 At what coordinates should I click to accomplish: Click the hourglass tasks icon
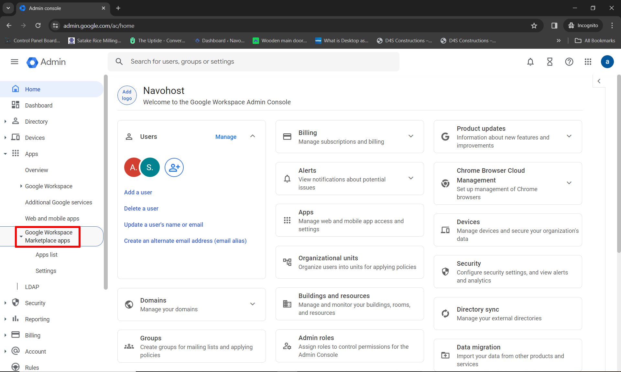point(550,62)
